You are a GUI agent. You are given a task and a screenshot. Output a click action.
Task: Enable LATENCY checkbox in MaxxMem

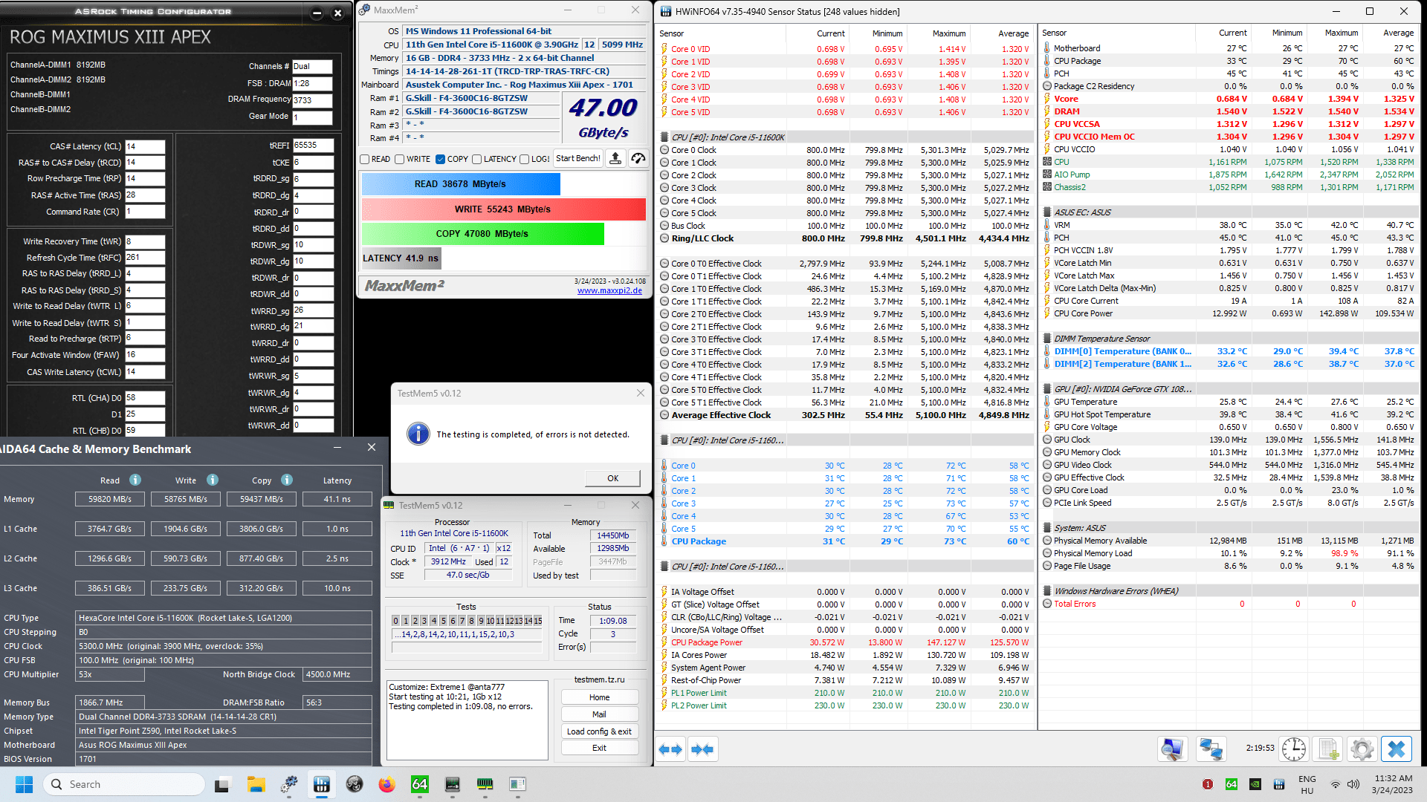(x=477, y=159)
